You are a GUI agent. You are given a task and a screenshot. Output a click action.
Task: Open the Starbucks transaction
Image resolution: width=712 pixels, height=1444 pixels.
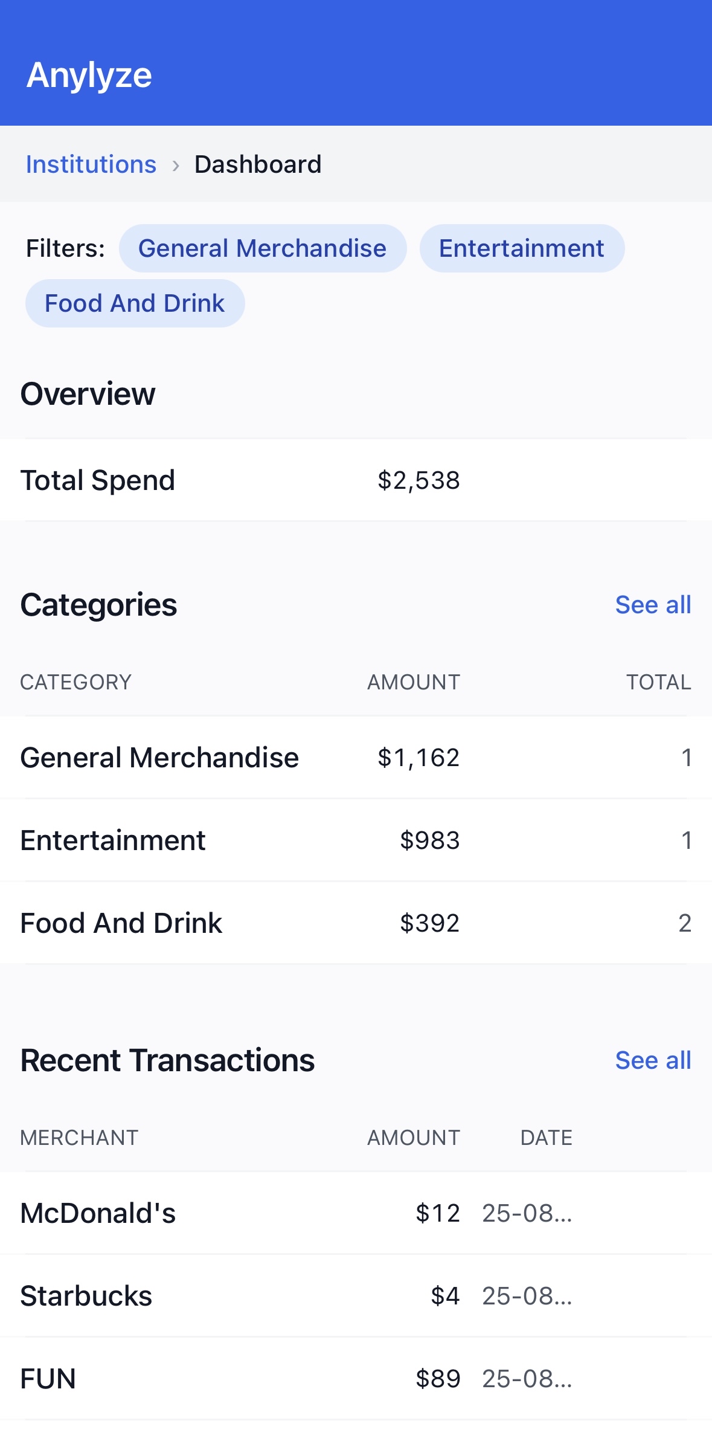pyautogui.click(x=356, y=1296)
